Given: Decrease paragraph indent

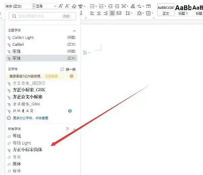Looking at the screenshot, I should (x=110, y=6).
